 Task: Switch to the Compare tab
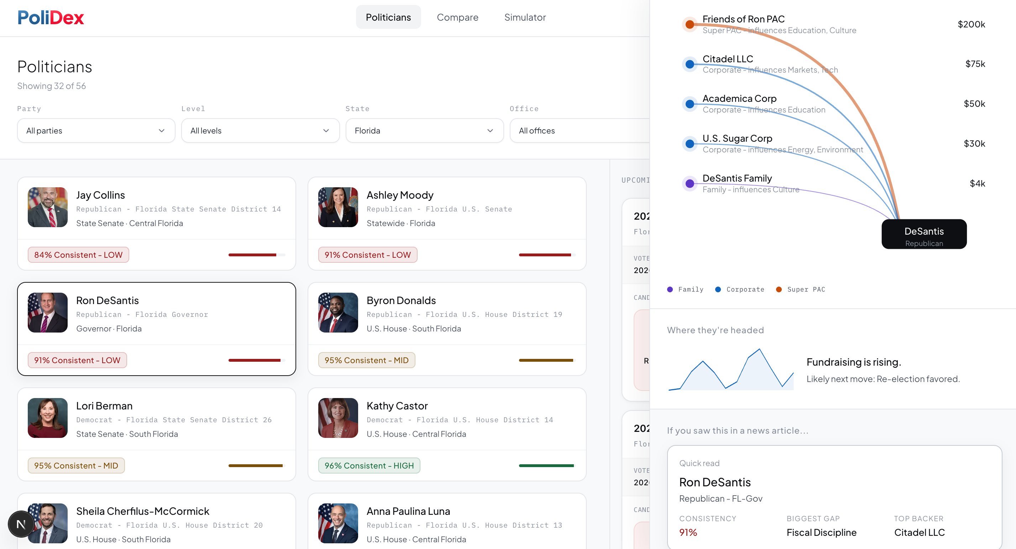tap(457, 17)
